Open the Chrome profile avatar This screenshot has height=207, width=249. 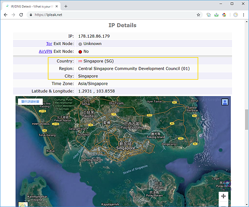click(x=235, y=15)
